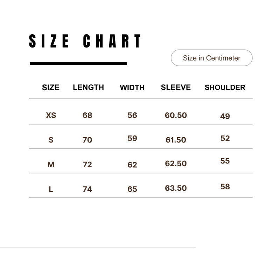Viewport: 280px width, 280px height.
Task: Select the XS shoulder value 49
Action: (225, 116)
